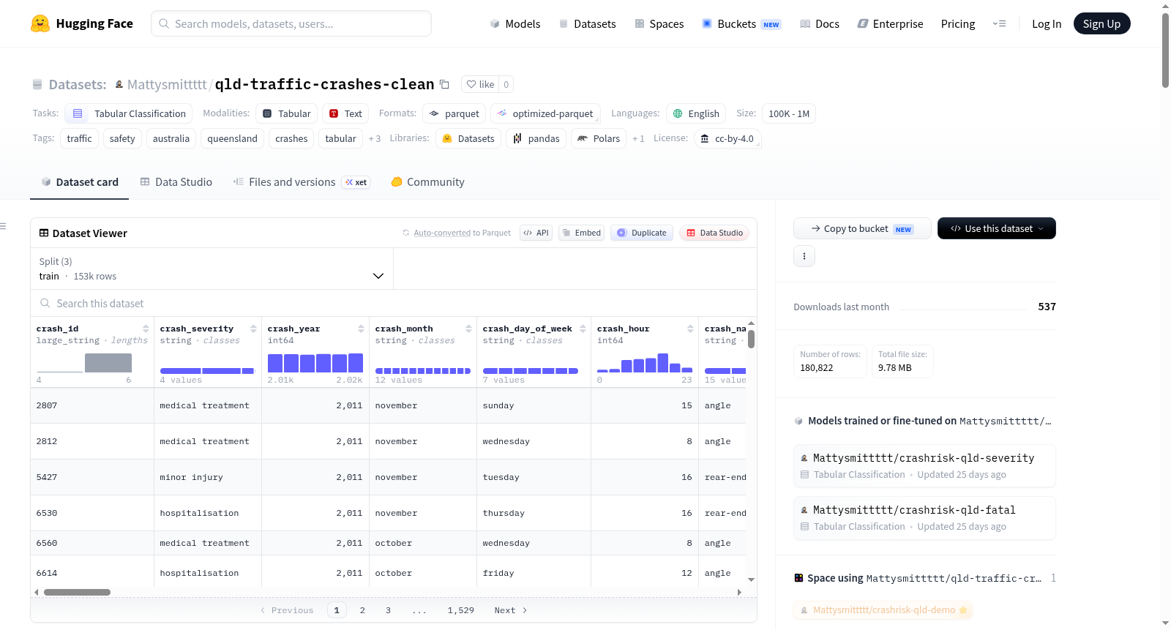Open the crashrisk-qld-fatal model card
Image resolution: width=1171 pixels, height=630 pixels.
click(924, 517)
